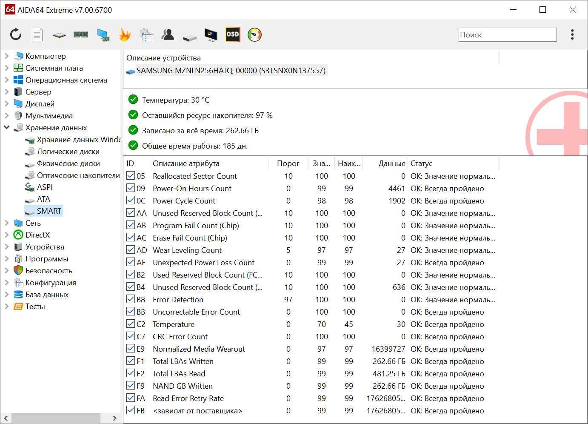Click the speedometer gauge icon
The image size is (588, 424).
(254, 34)
